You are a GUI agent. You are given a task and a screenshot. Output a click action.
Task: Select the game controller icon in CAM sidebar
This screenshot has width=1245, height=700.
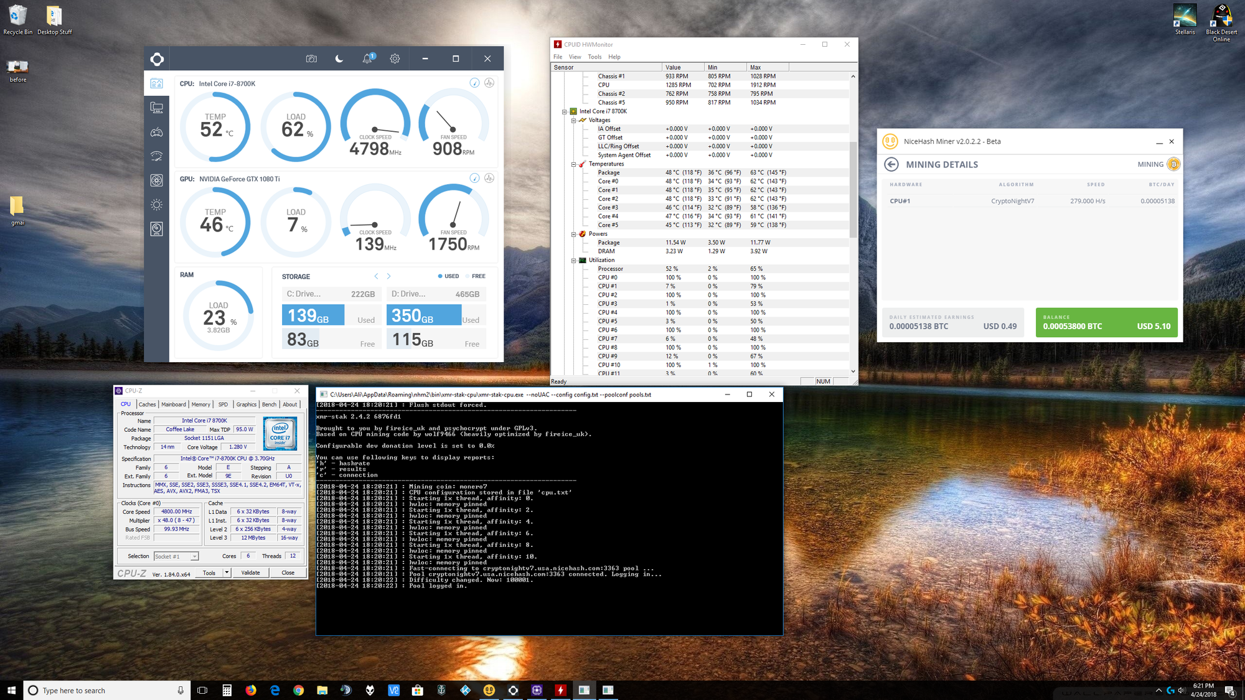click(x=157, y=132)
